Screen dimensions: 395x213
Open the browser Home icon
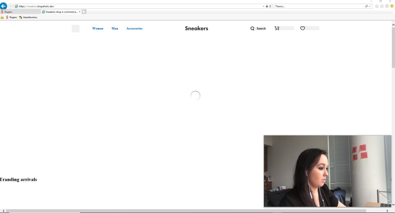tap(377, 6)
